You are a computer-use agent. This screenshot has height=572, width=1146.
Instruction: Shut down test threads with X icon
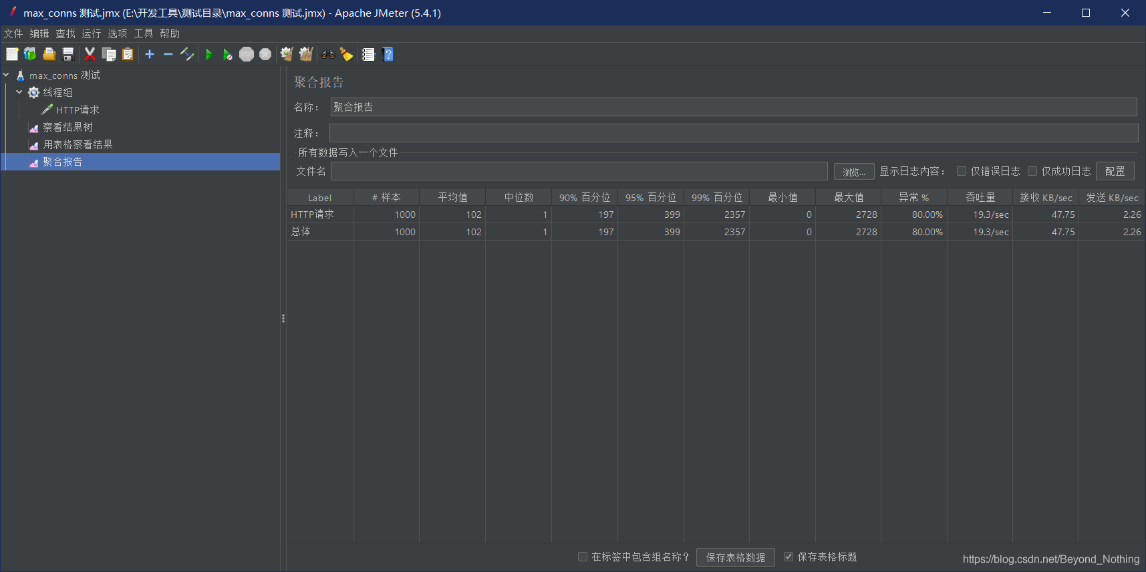point(265,54)
